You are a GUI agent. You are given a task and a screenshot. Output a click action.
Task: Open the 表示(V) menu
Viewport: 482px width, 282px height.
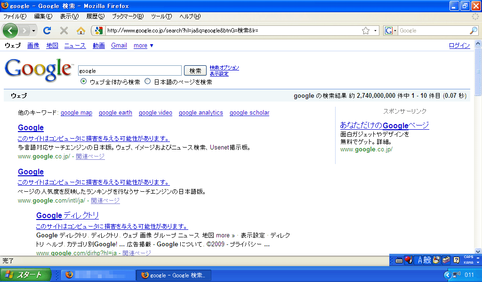coord(69,16)
